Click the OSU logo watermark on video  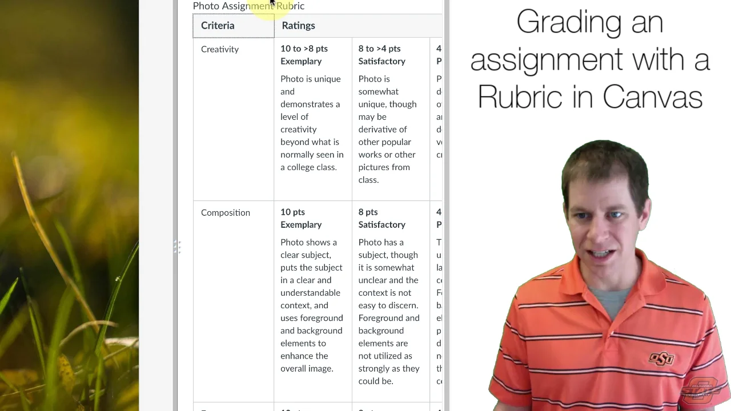click(x=700, y=390)
